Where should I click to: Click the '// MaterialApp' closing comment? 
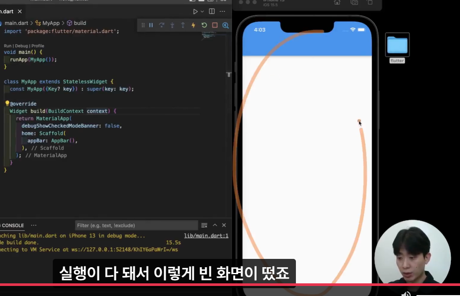coord(46,155)
